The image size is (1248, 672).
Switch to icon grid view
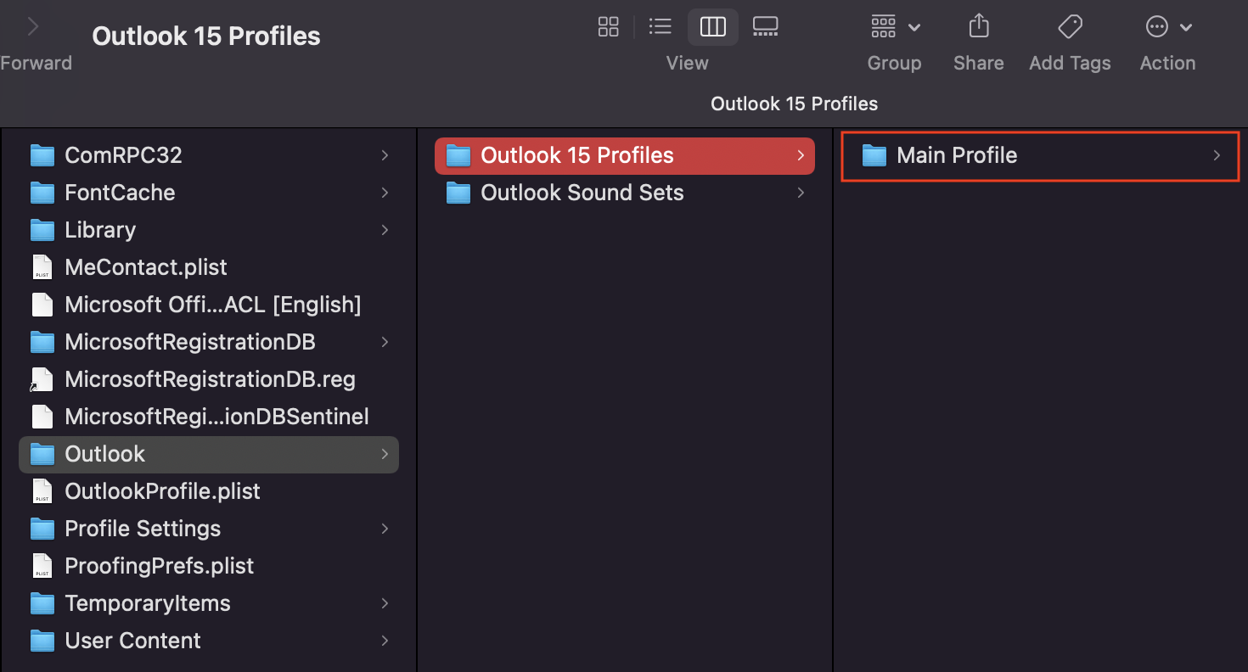point(609,27)
